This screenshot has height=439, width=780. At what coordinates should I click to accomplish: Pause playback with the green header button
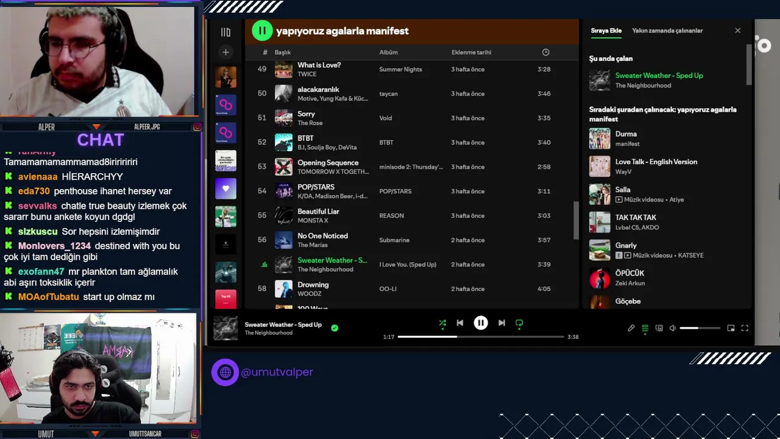pos(262,30)
